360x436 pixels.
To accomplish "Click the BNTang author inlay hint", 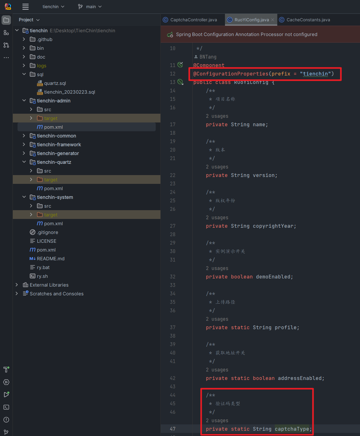I will click(x=208, y=57).
